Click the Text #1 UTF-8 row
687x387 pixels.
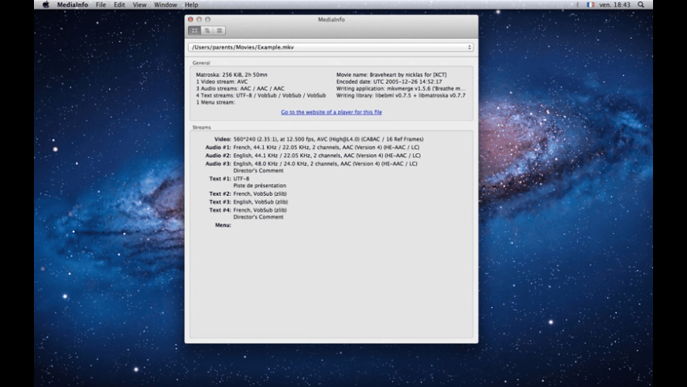pyautogui.click(x=229, y=178)
